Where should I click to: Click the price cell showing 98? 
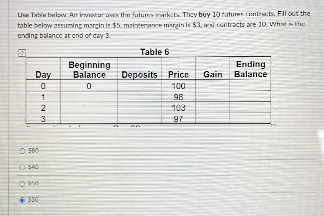178,97
